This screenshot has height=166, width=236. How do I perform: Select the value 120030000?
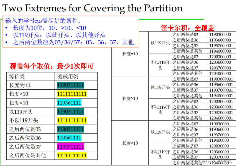point(219,146)
